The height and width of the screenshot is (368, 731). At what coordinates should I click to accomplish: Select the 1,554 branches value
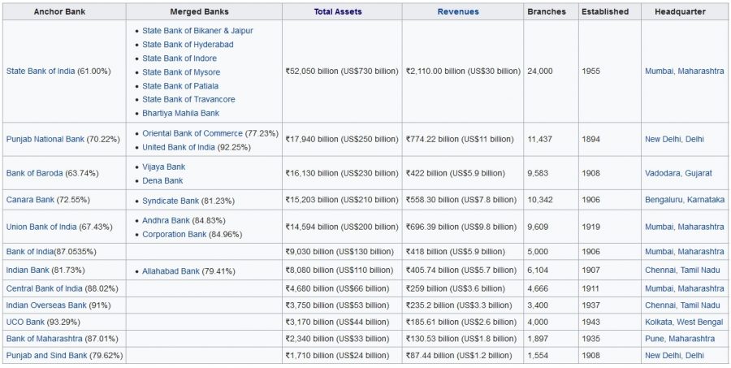tap(538, 355)
